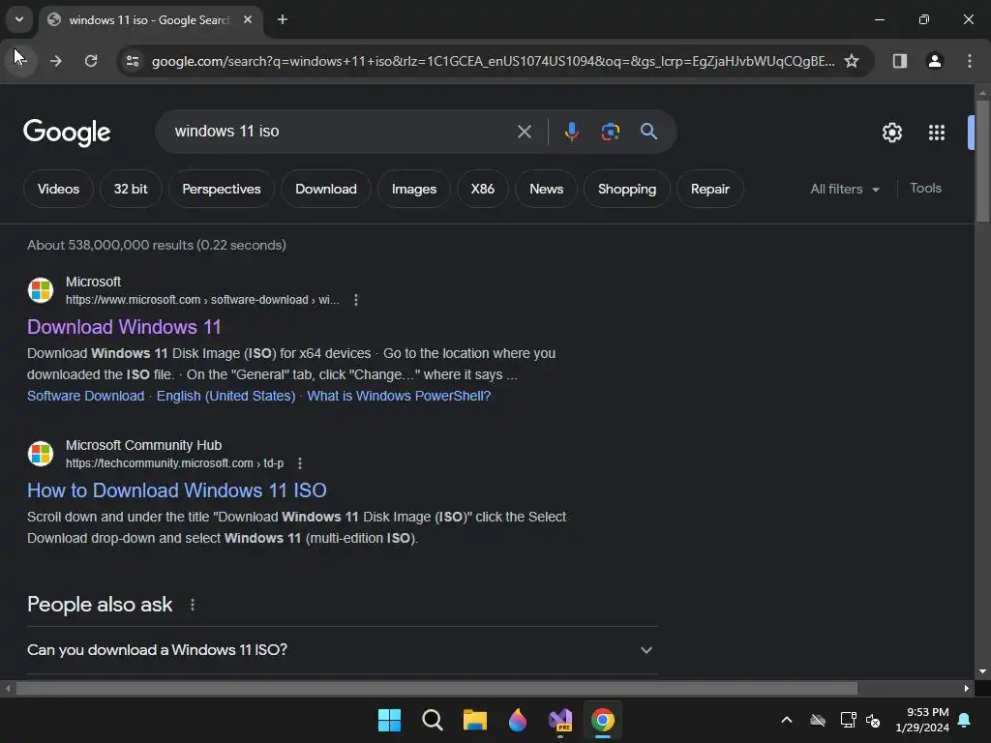Bookmark this page with the star icon

click(x=852, y=61)
